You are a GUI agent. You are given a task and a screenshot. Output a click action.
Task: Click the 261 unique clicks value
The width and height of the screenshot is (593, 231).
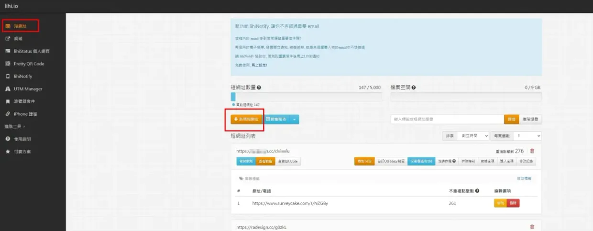pos(452,203)
